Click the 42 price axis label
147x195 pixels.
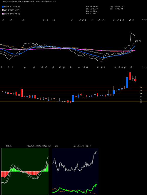(141, 100)
